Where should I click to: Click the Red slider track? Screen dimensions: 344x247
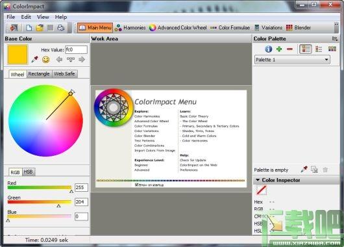point(40,187)
